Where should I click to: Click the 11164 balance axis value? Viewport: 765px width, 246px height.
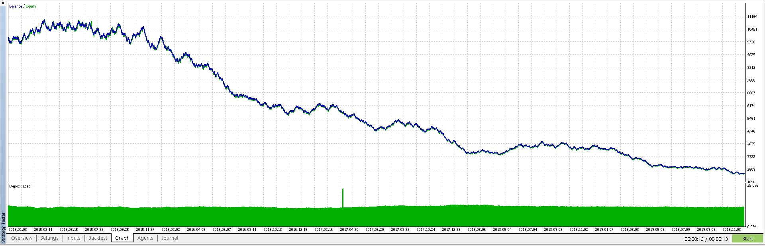(x=752, y=17)
